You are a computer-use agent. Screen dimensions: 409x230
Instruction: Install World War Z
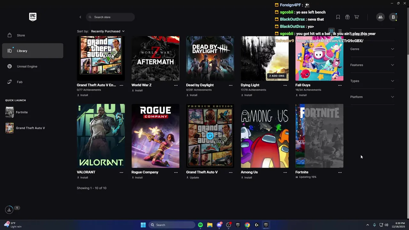(x=137, y=90)
